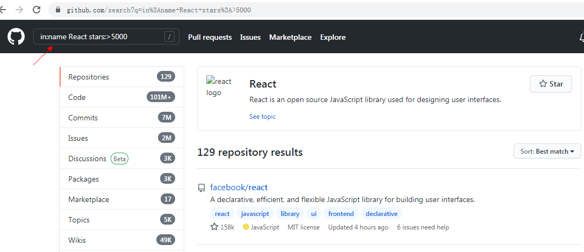The width and height of the screenshot is (584, 252).
Task: Open the 6 issues need help link
Action: pos(423,227)
